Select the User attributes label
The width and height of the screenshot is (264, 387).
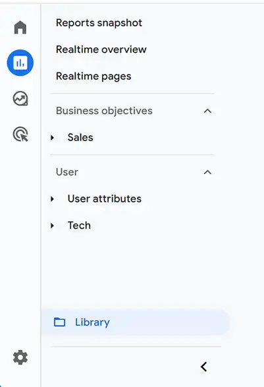click(x=105, y=198)
